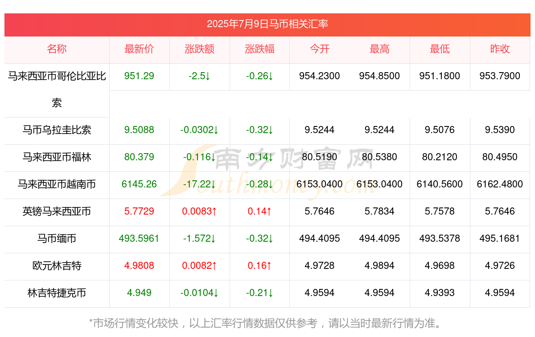Viewport: 535px width, 337px height.
Task: Click change amount -0.0104↓
Action: pyautogui.click(x=200, y=293)
